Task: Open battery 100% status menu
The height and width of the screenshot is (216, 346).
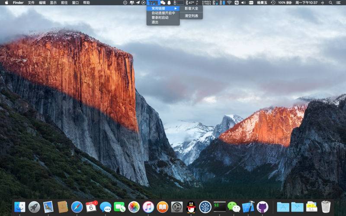Action: 285,3
